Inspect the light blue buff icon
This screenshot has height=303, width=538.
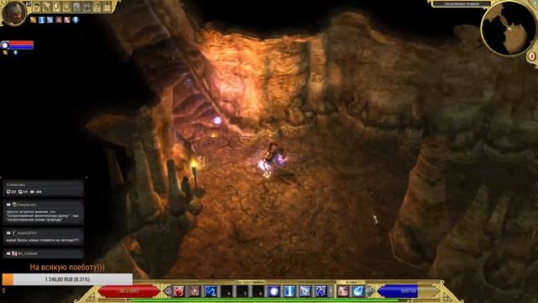(x=50, y=20)
